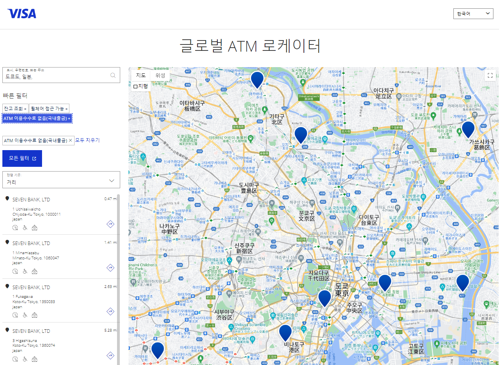The width and height of the screenshot is (499, 365).
Task: Select the ATM map pin near route 477
Action: 463,283
